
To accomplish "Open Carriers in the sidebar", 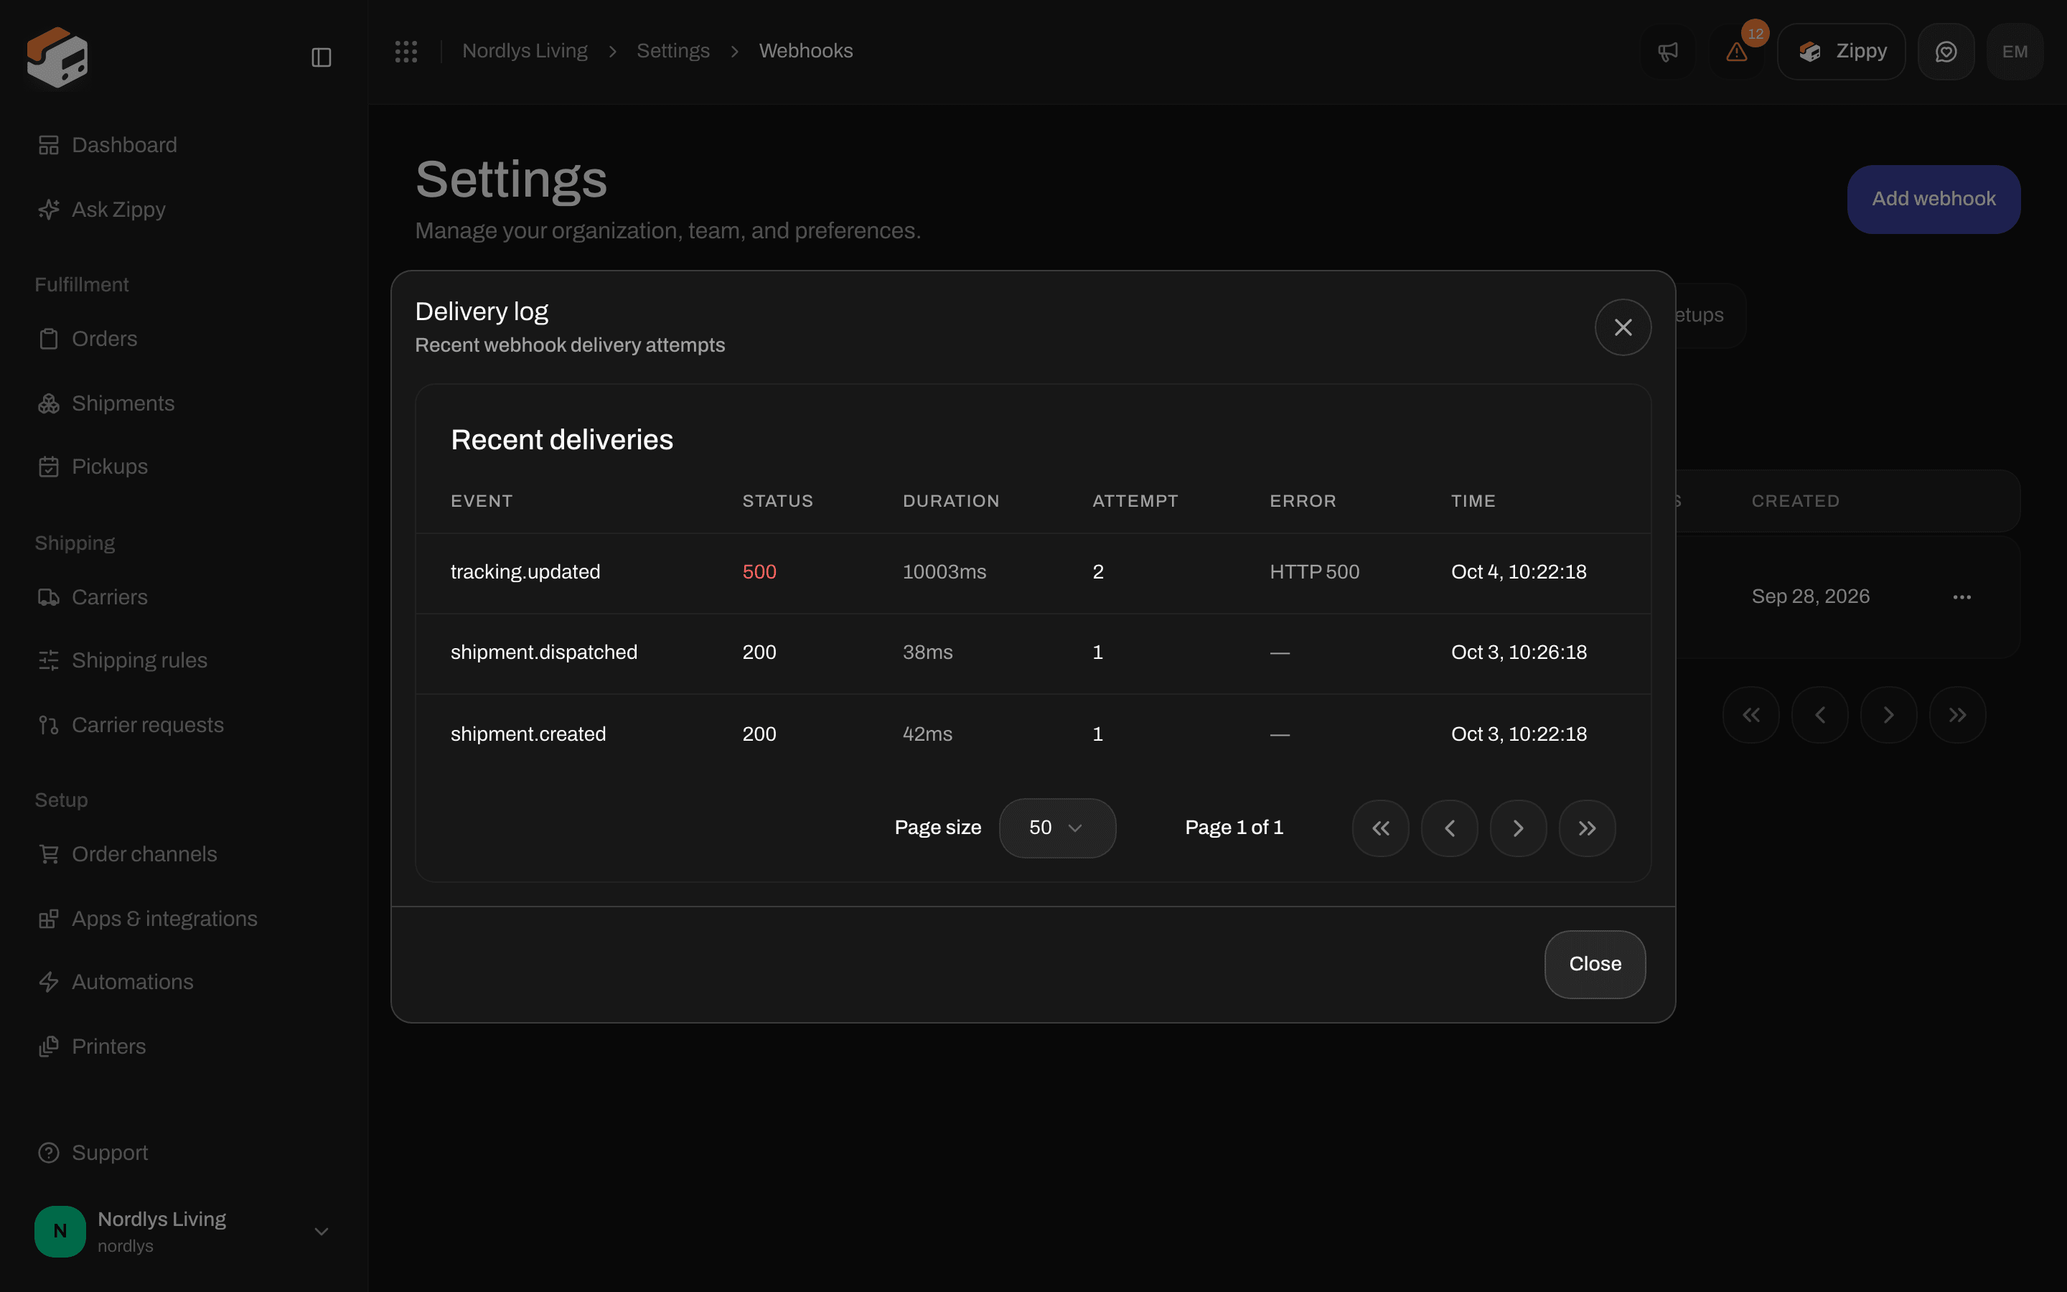I will coord(184,597).
